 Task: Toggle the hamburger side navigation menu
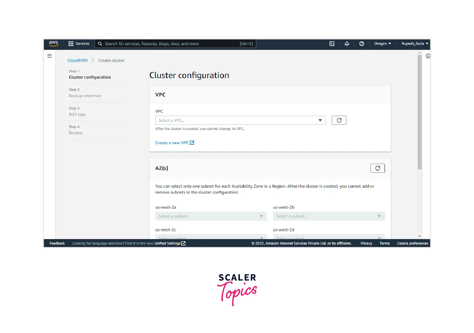[50, 56]
